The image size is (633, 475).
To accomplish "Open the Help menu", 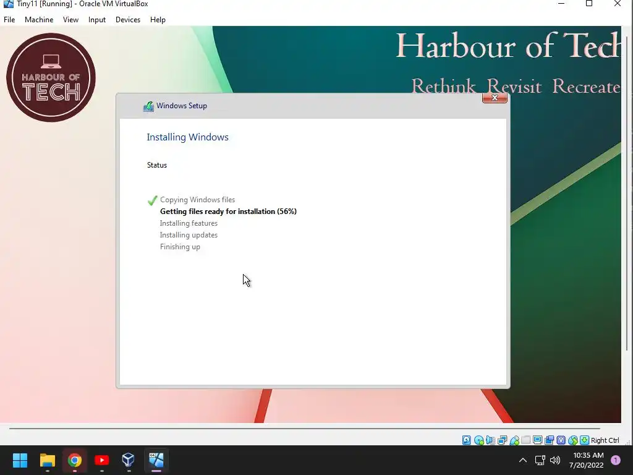I will [x=158, y=20].
